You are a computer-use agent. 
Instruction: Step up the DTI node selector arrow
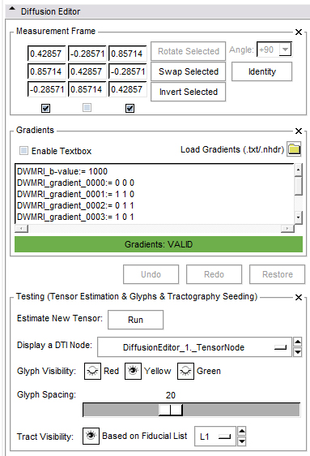pos(298,342)
